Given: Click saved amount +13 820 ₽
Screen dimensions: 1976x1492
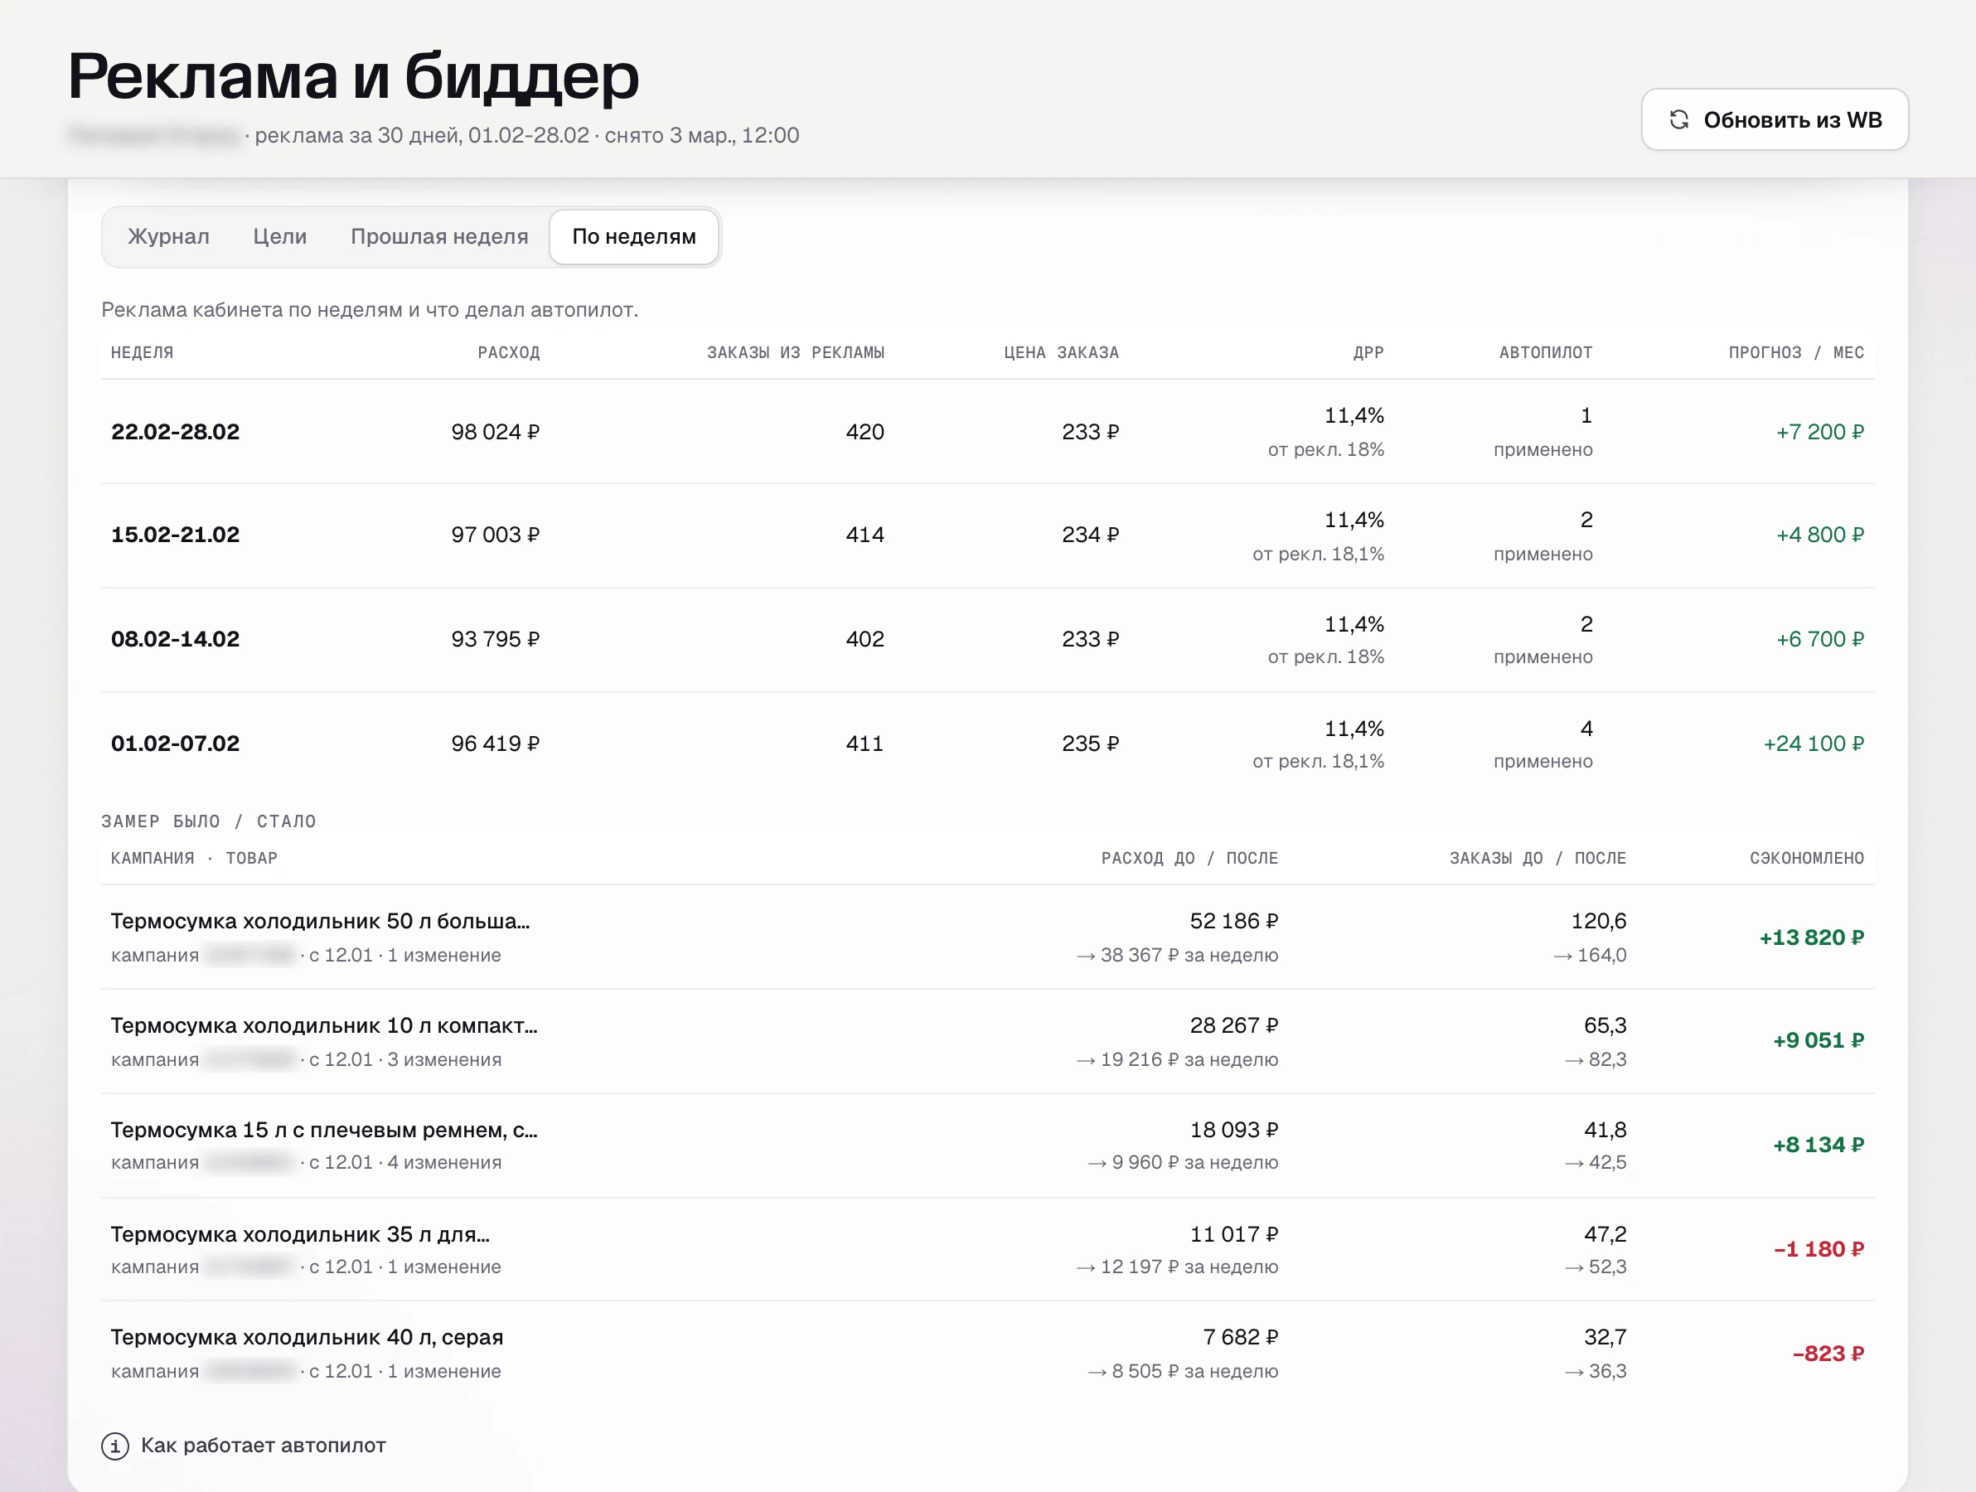Looking at the screenshot, I should pyautogui.click(x=1812, y=937).
